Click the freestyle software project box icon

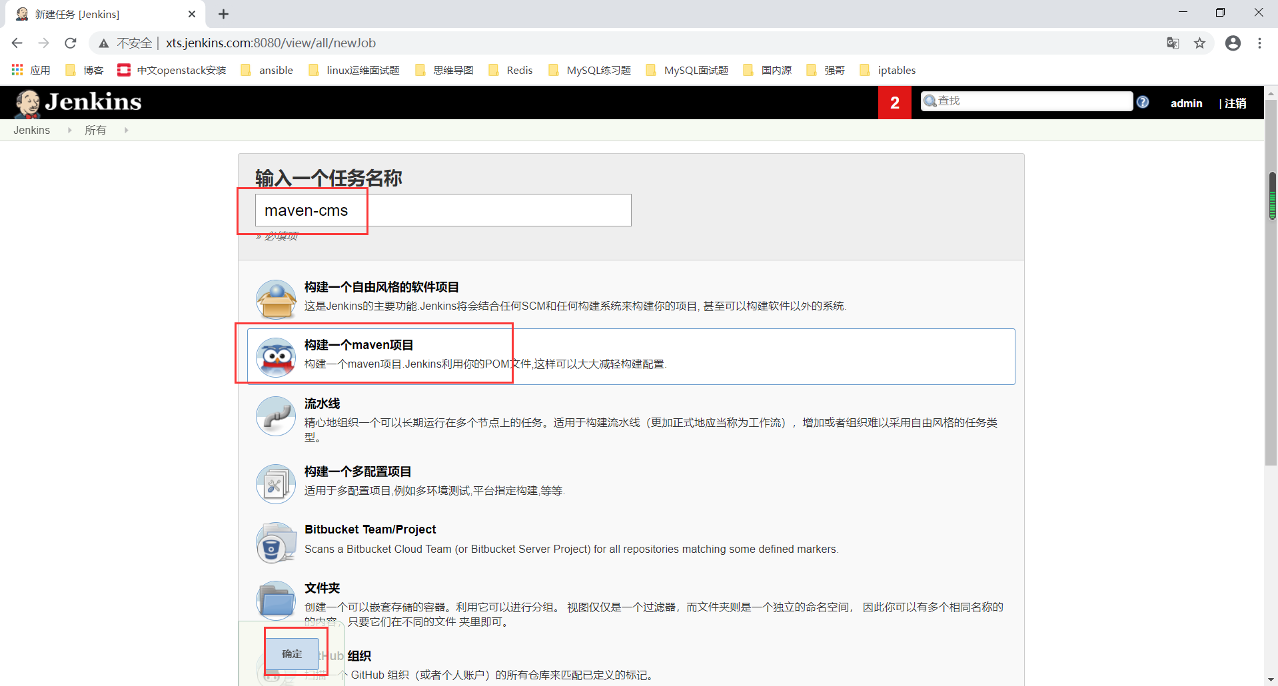coord(276,300)
